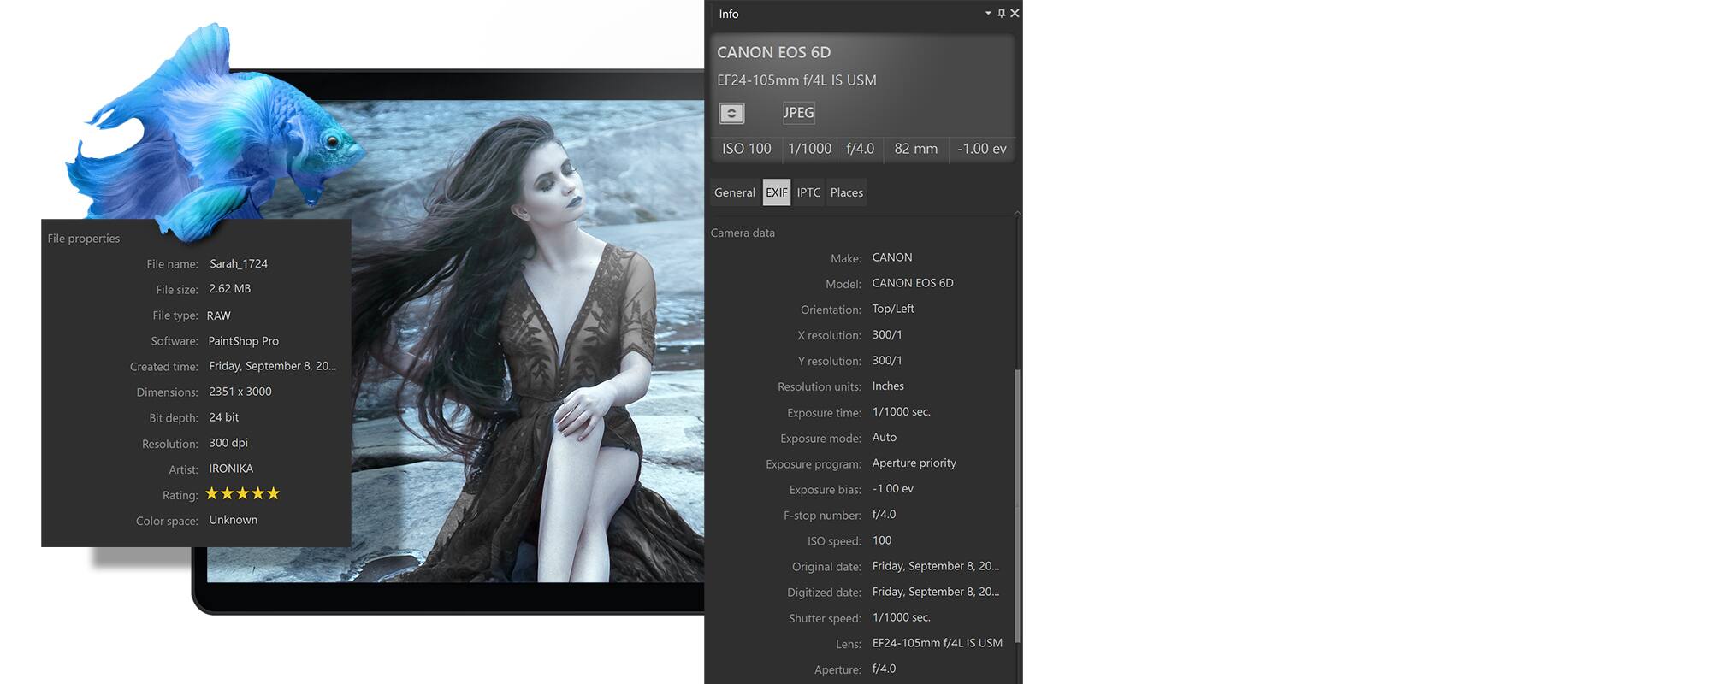Viewport: 1728px width, 684px height.
Task: Click the Model value CANON EOS 6D
Action: 913,283
